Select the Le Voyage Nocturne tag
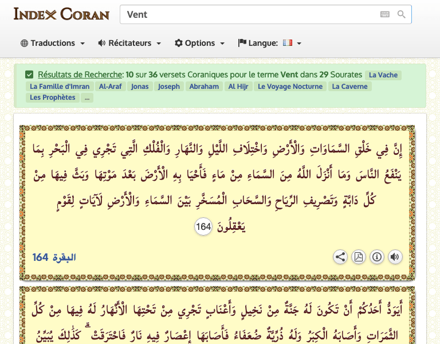440x344 pixels. [x=290, y=87]
